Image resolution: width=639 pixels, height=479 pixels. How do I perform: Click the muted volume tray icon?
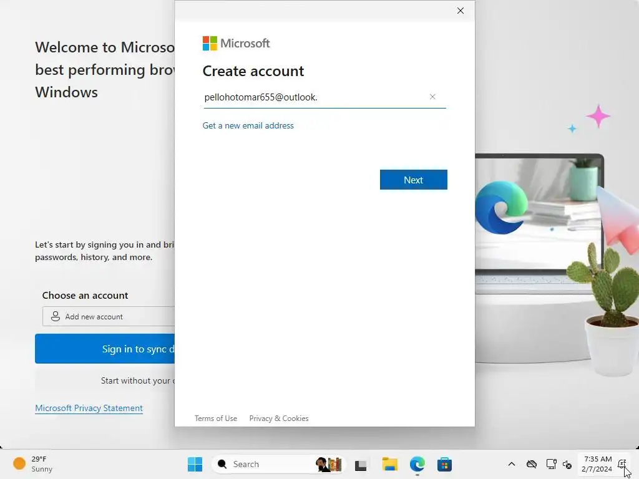coord(567,464)
